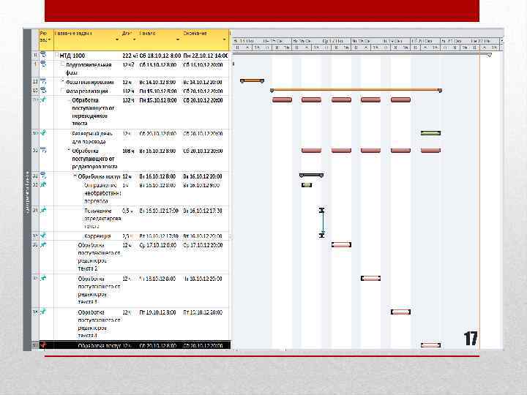Click pin icon for редакторов текста 3 row
The width and height of the screenshot is (527, 395).
[x=43, y=278]
